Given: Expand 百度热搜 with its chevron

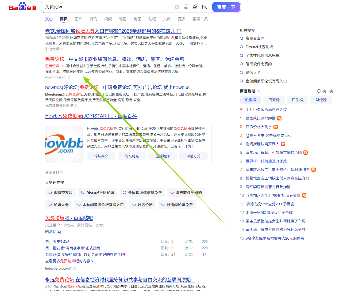Looking at the screenshot, I should click(x=258, y=91).
